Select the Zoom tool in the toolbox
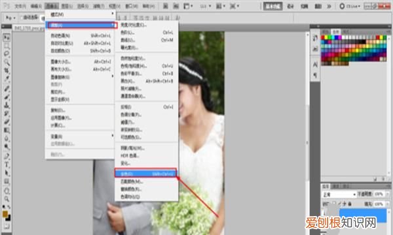The image size is (393, 235). 7,199
